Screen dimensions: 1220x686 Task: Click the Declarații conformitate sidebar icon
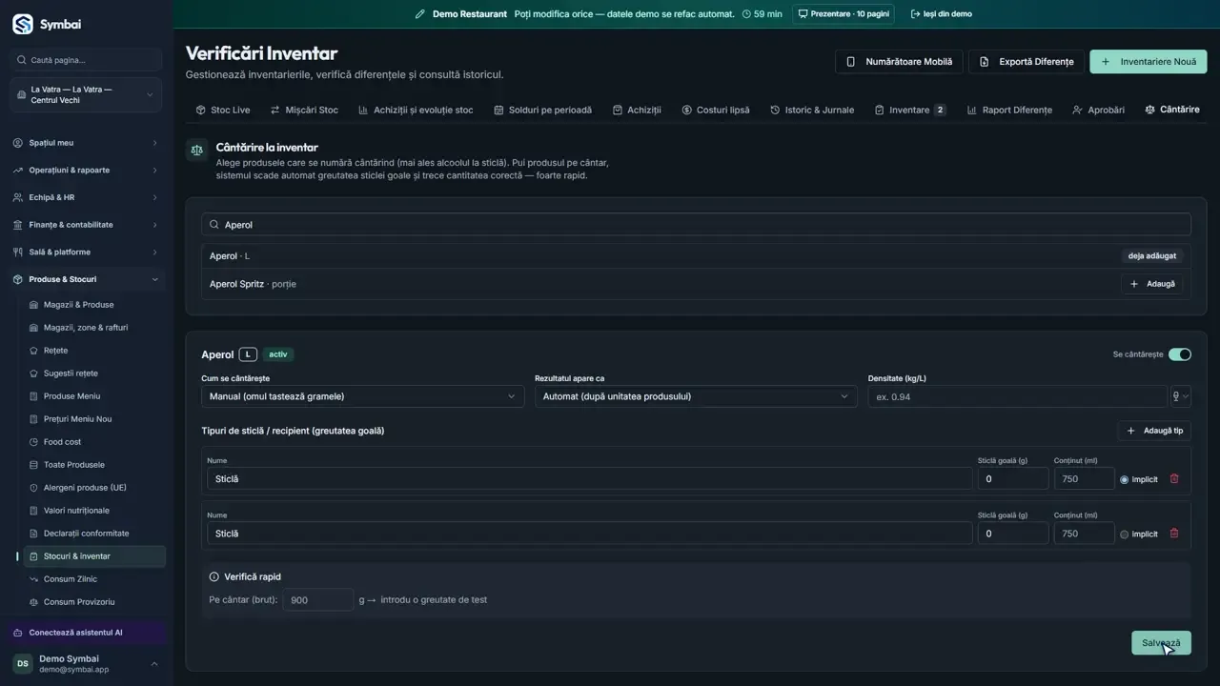click(x=34, y=534)
